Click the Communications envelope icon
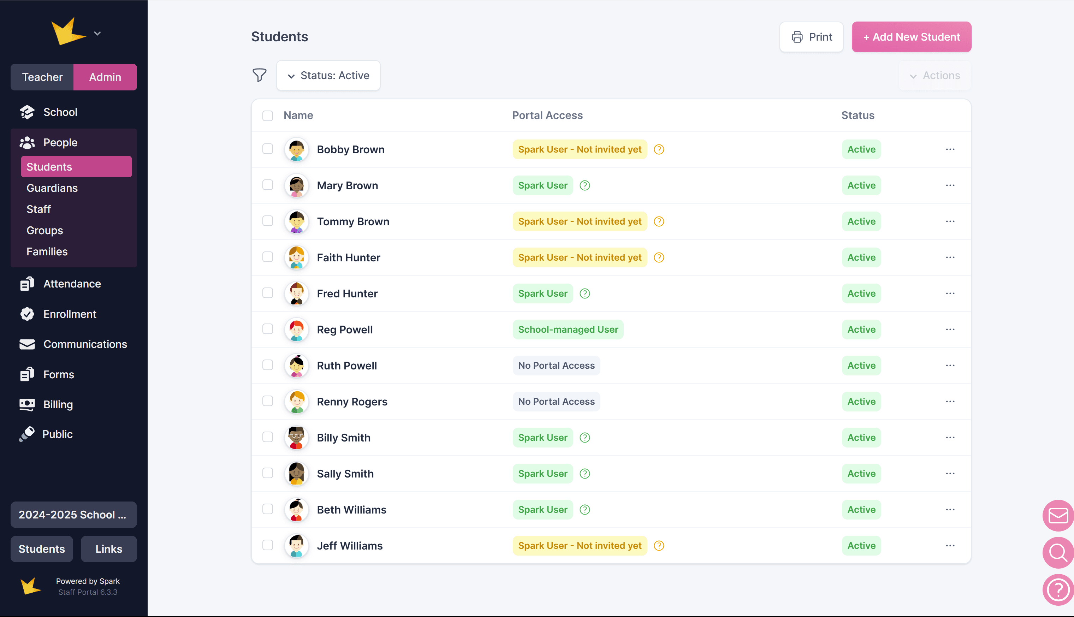The image size is (1074, 617). tap(27, 344)
